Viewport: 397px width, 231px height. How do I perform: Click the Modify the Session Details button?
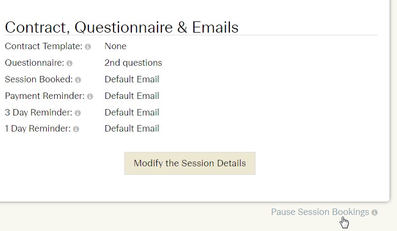pyautogui.click(x=190, y=163)
